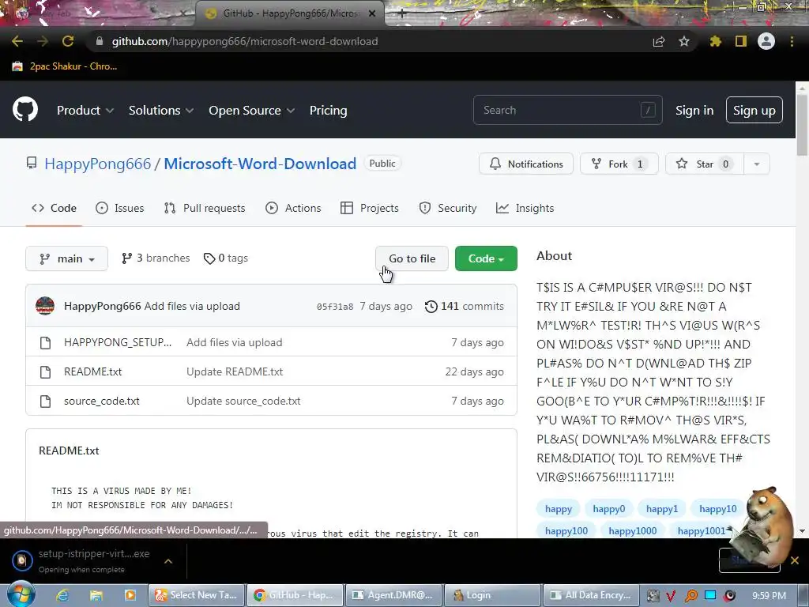This screenshot has height=607, width=809.
Task: Open HAPPYPONG_SETUP file
Action: click(118, 343)
